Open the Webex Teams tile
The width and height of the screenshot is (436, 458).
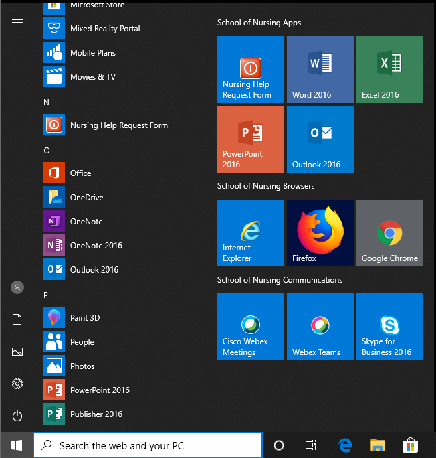pos(320,327)
